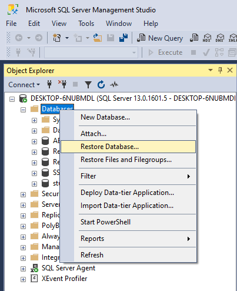Open the View menu

point(59,24)
